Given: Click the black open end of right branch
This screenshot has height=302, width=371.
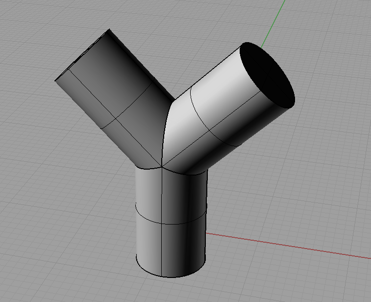Looking at the screenshot, I should click(x=268, y=75).
